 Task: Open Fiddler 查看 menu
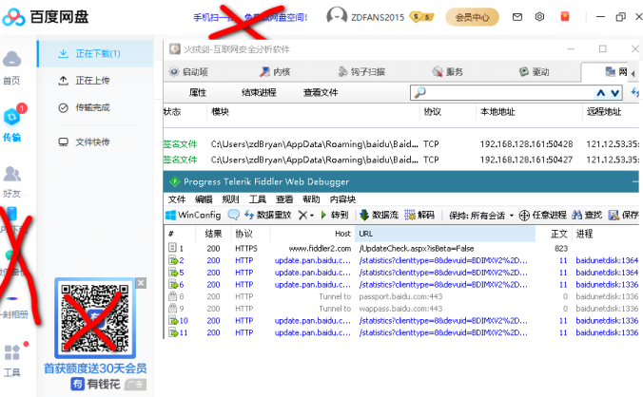(284, 199)
